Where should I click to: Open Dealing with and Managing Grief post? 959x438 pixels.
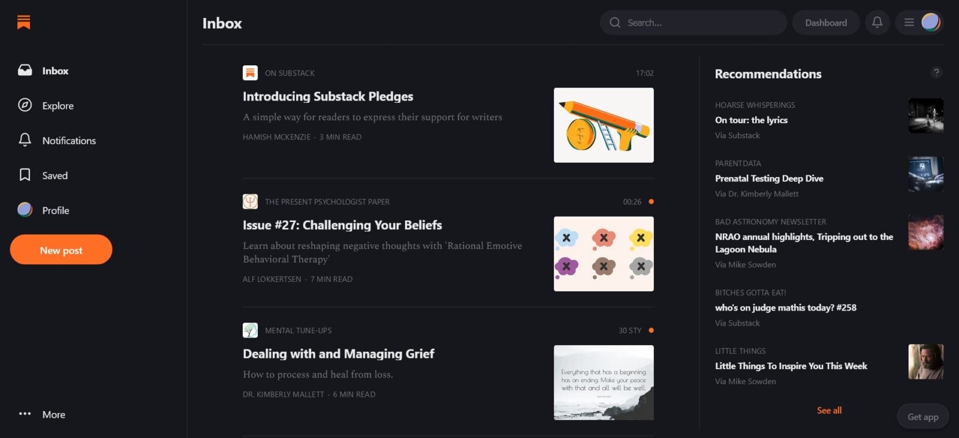point(338,354)
